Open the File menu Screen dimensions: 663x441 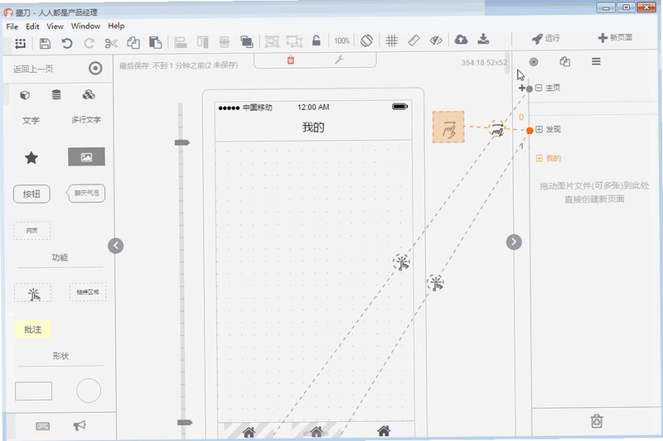pyautogui.click(x=12, y=26)
